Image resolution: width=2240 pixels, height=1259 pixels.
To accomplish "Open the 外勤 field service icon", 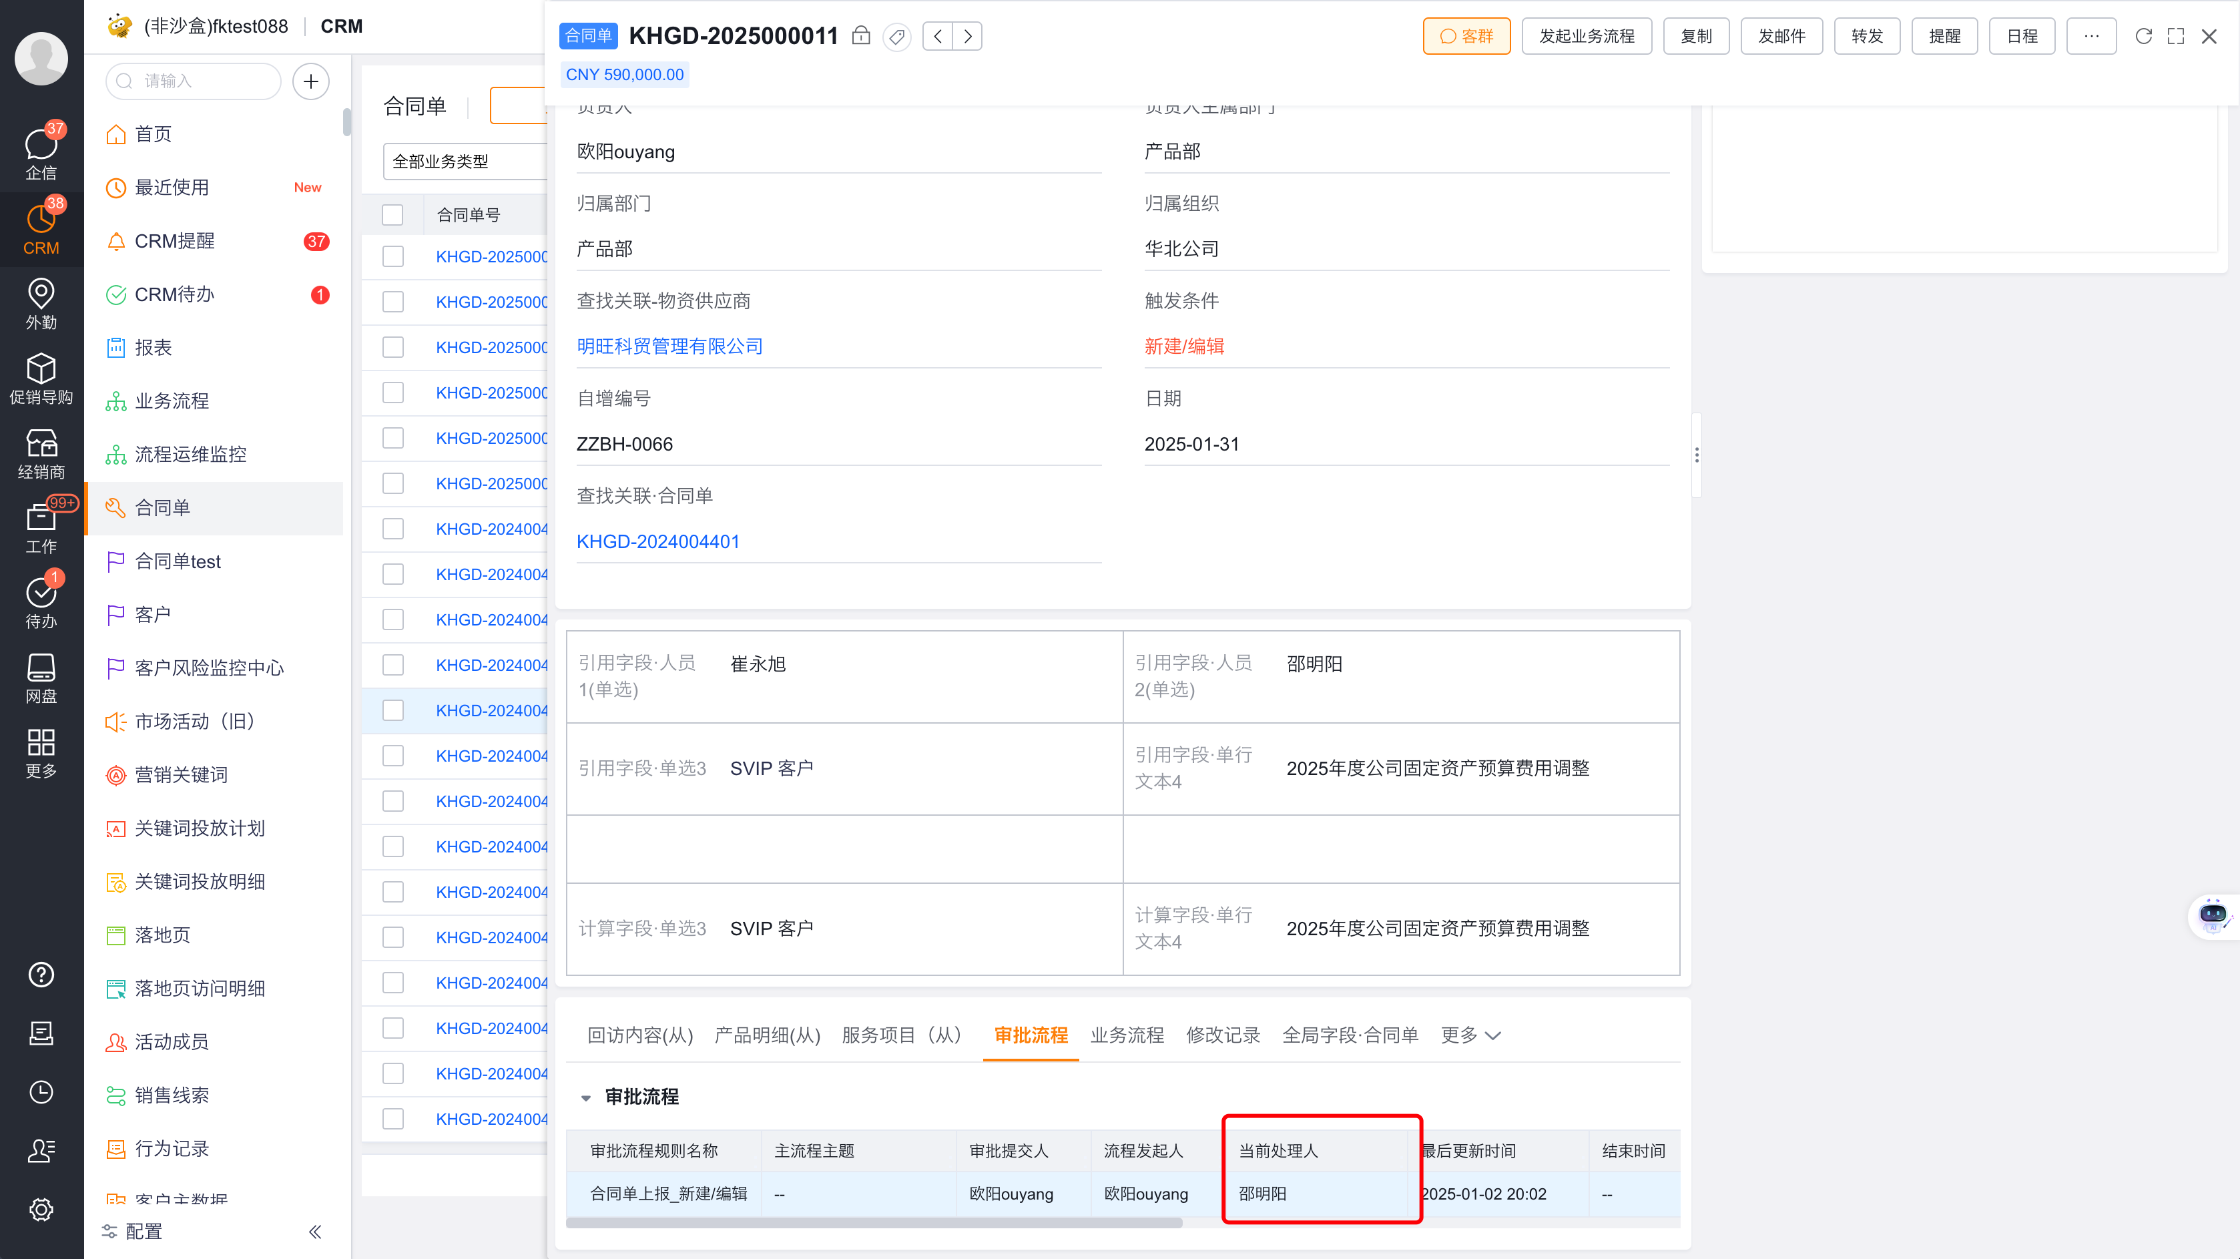I will point(41,304).
